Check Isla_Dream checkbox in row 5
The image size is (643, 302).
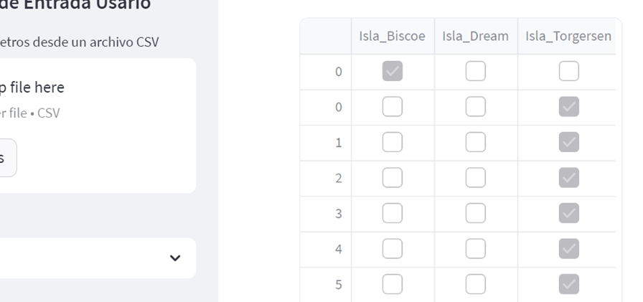click(475, 284)
